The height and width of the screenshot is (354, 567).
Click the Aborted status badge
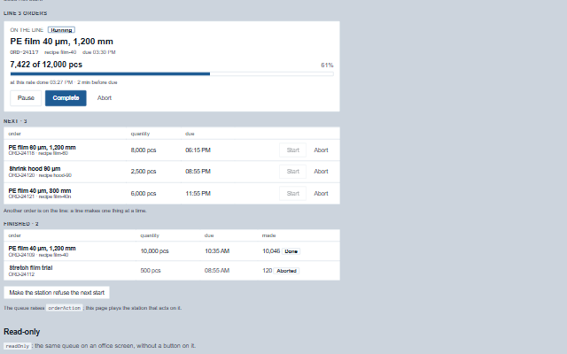tap(286, 271)
